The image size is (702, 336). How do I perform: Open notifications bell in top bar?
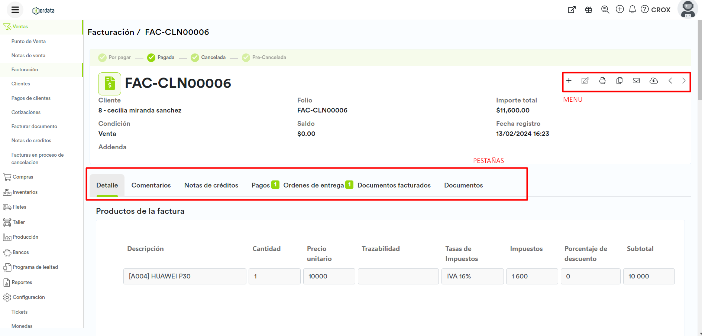[632, 9]
